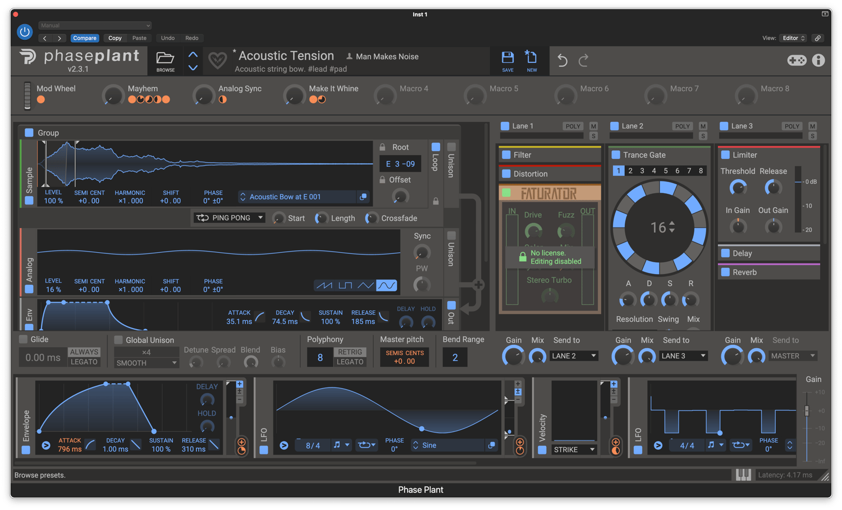Click the keyboard icon in status bar
Image resolution: width=842 pixels, height=510 pixels.
(x=743, y=475)
